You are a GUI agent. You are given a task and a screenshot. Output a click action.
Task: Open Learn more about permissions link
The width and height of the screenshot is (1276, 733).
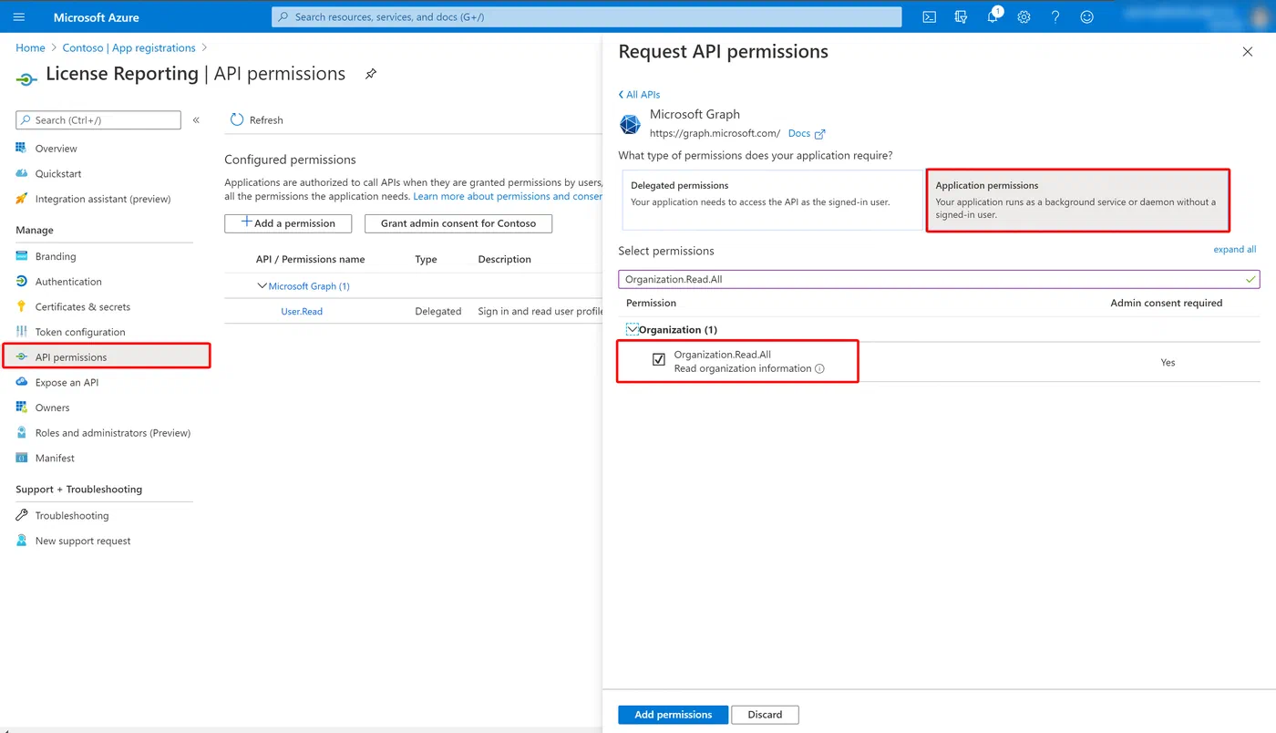[x=508, y=196]
